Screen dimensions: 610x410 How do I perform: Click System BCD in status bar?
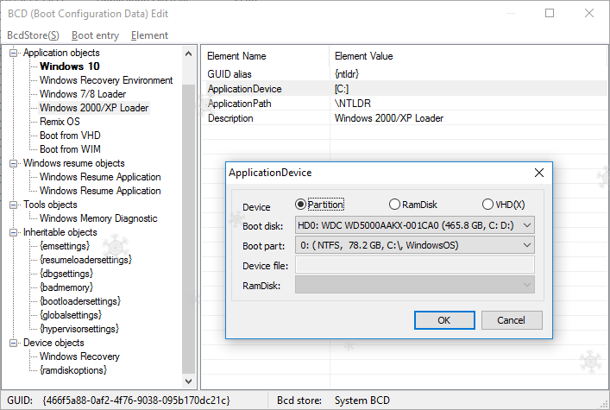(362, 401)
